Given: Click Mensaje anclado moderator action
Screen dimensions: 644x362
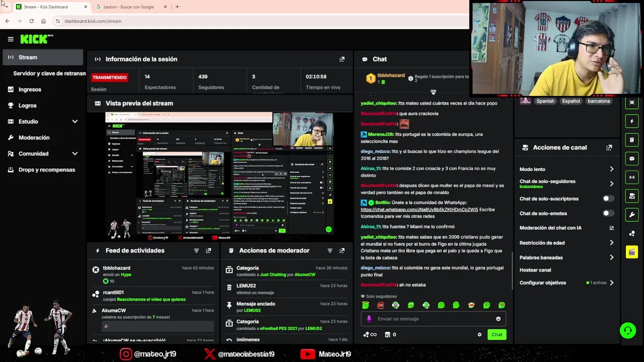Looking at the screenshot, I should tap(256, 304).
